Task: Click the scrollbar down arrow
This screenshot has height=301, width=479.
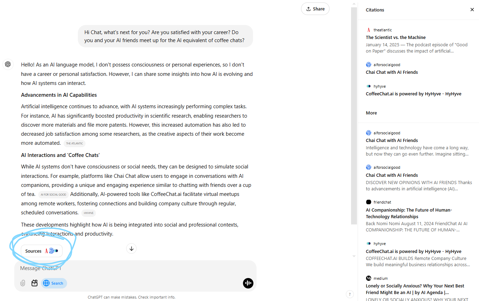Action: pyautogui.click(x=354, y=256)
